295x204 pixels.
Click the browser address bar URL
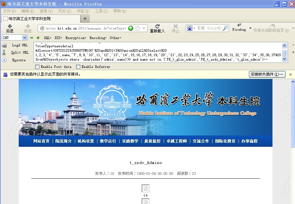pos(86,28)
